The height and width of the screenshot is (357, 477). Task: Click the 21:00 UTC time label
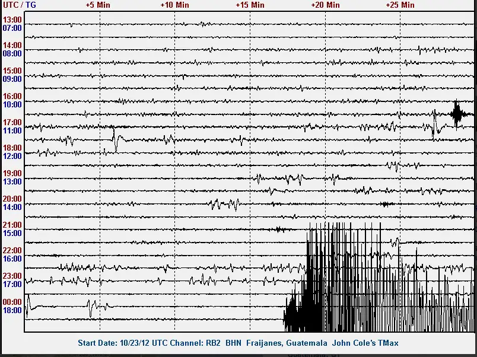click(12, 225)
